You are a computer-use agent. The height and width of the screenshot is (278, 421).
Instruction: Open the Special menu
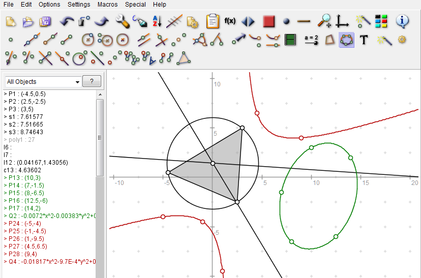point(136,5)
